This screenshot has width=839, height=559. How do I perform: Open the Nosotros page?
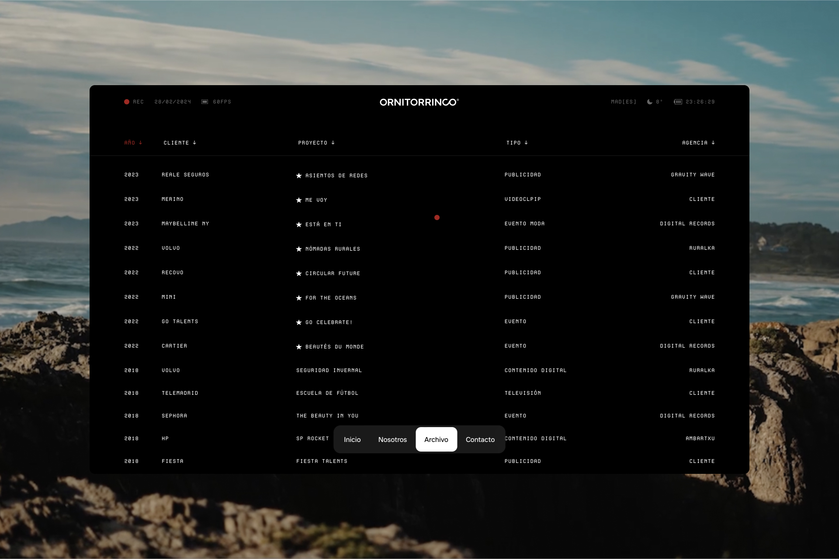(392, 440)
